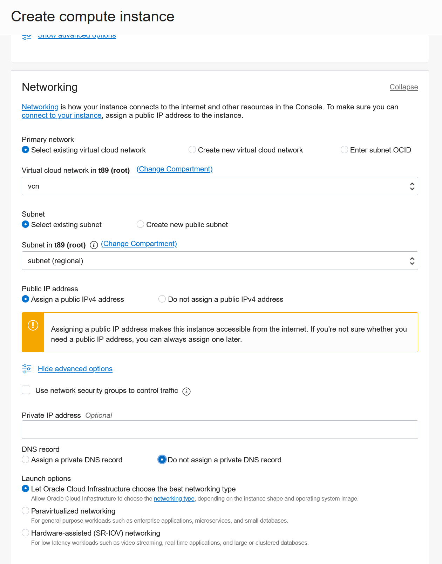Click the info icon next to Subnet compartment
Viewport: 442px width, 564px height.
[94, 245]
